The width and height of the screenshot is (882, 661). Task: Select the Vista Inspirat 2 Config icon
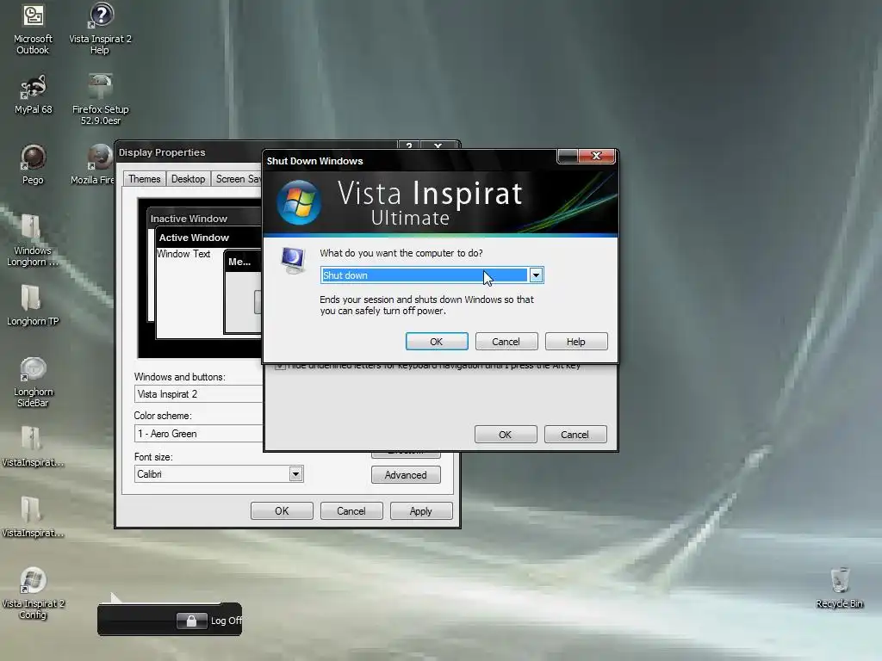point(33,593)
